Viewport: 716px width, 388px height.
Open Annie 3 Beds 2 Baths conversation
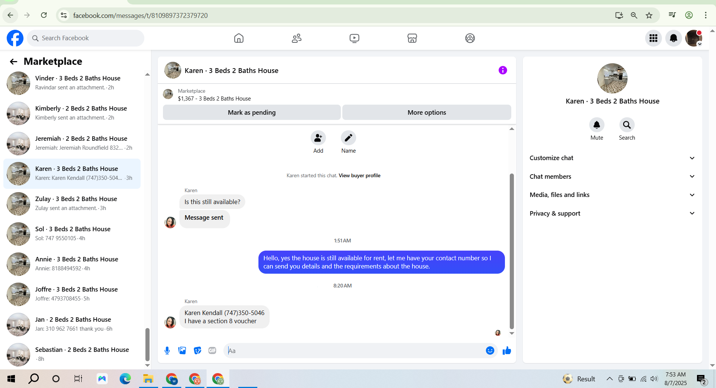click(72, 264)
